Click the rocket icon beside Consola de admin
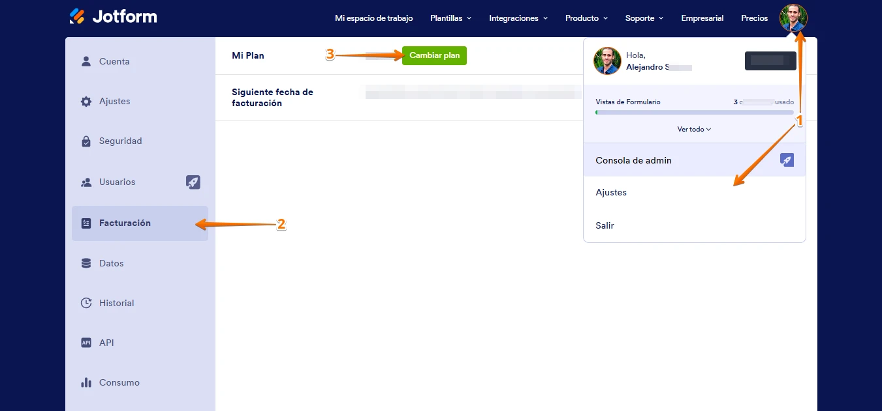Image resolution: width=882 pixels, height=411 pixels. 787,159
